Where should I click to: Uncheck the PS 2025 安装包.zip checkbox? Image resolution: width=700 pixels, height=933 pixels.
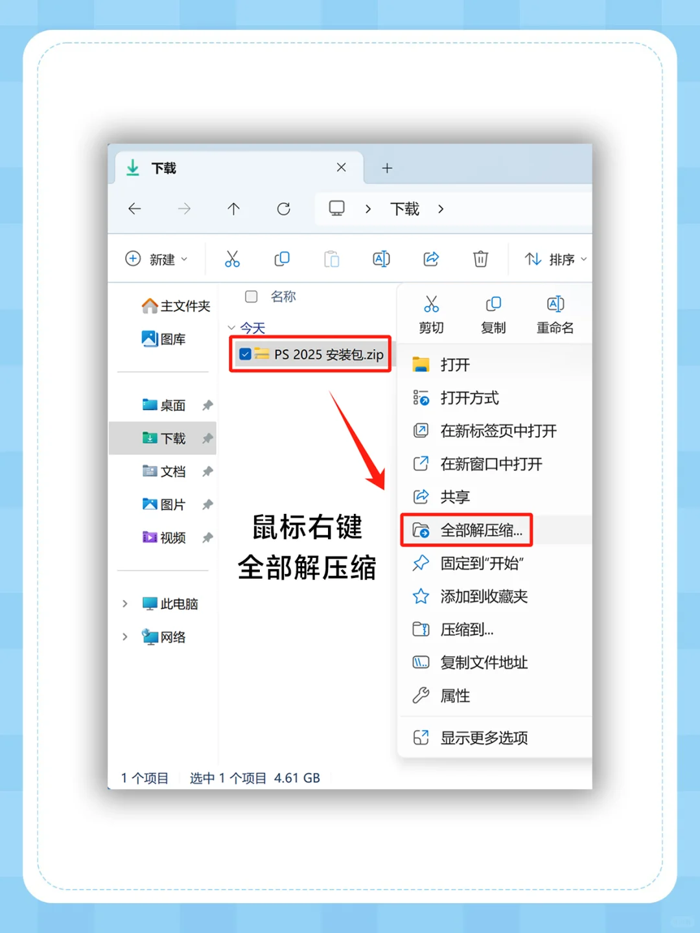(244, 354)
